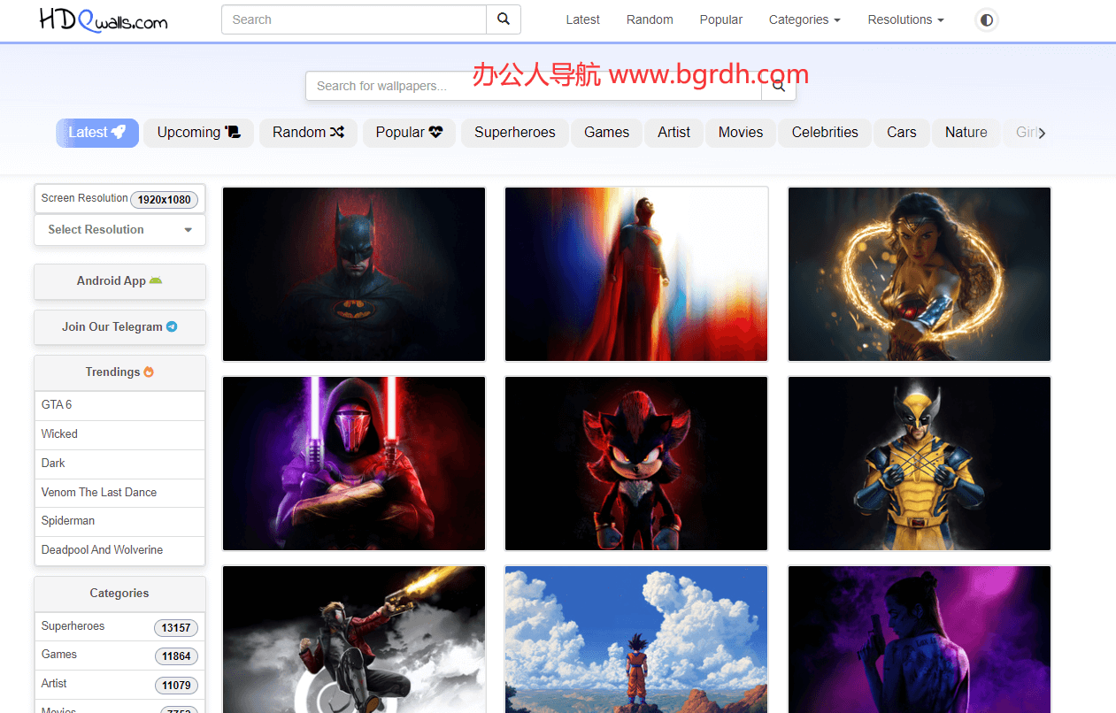Open the Popular heartbeat tab
Screen dimensions: 1116x713
(409, 133)
